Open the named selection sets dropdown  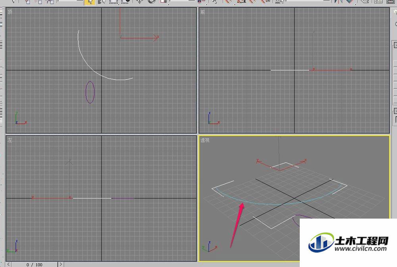[308, 1]
